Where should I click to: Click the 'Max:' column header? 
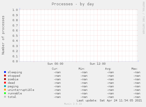point(135,69)
